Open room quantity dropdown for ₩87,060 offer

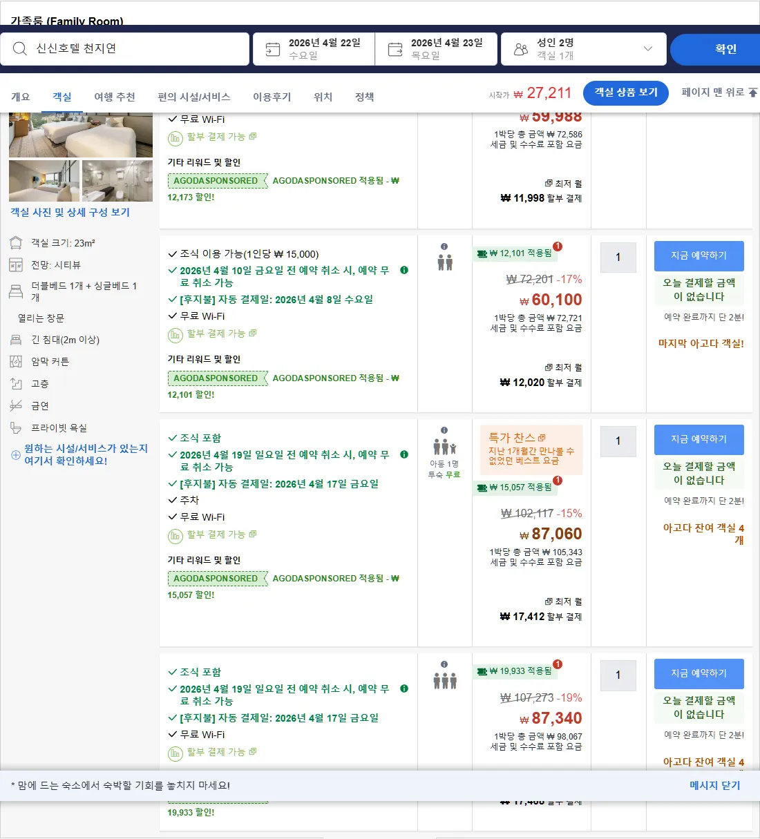click(x=618, y=441)
